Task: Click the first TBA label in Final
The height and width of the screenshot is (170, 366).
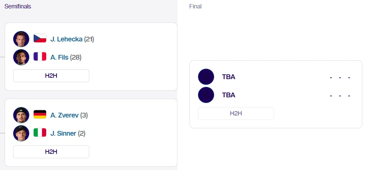Action: [229, 77]
